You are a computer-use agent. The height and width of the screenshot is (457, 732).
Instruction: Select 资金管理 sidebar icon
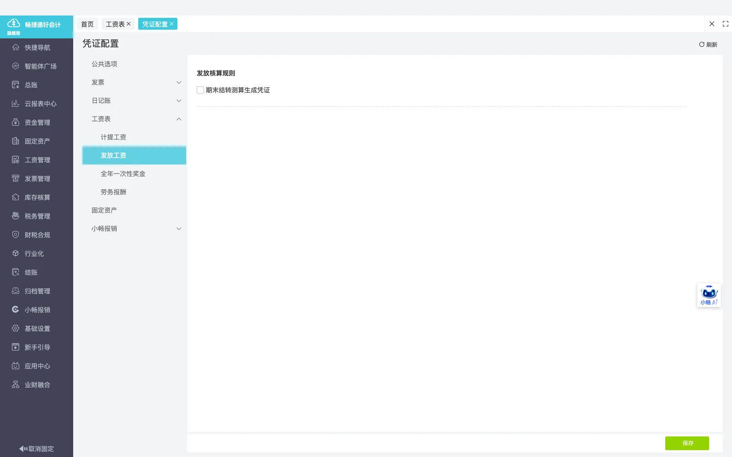coord(16,122)
